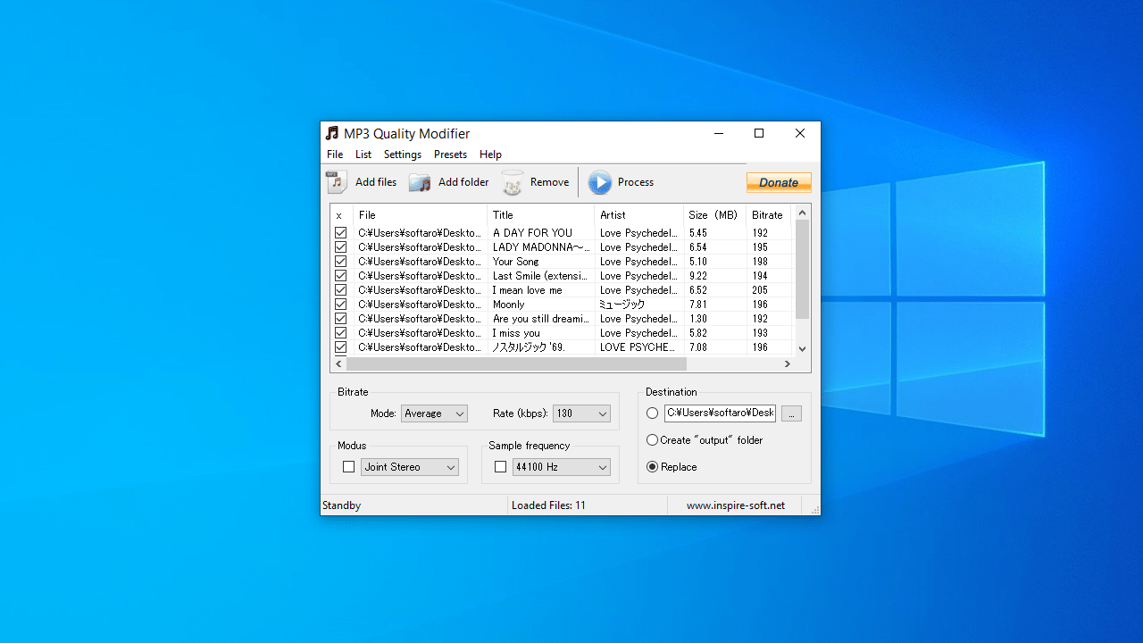The width and height of the screenshot is (1143, 643).
Task: Click the "LOVE PSYCHE..." artist cell
Action: (638, 347)
